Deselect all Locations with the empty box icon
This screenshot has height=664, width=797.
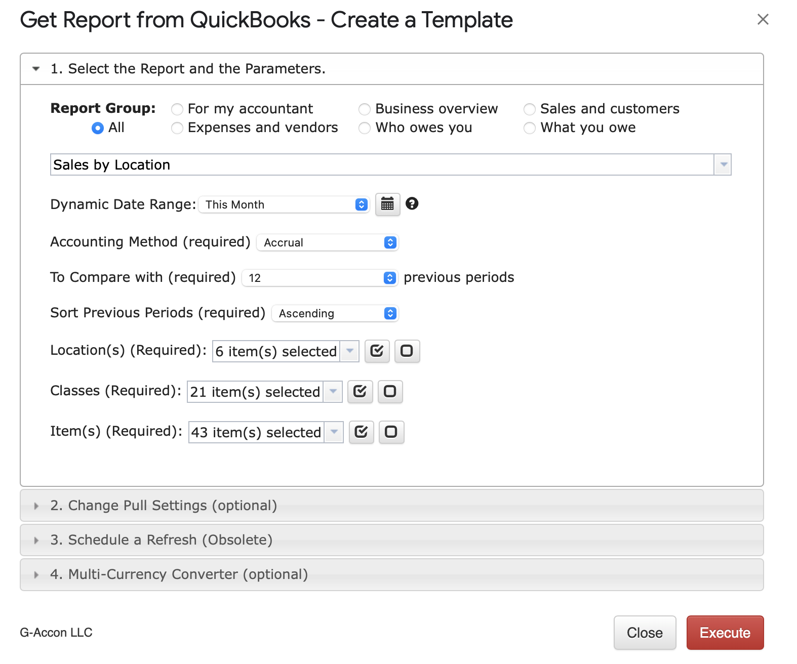pyautogui.click(x=407, y=351)
